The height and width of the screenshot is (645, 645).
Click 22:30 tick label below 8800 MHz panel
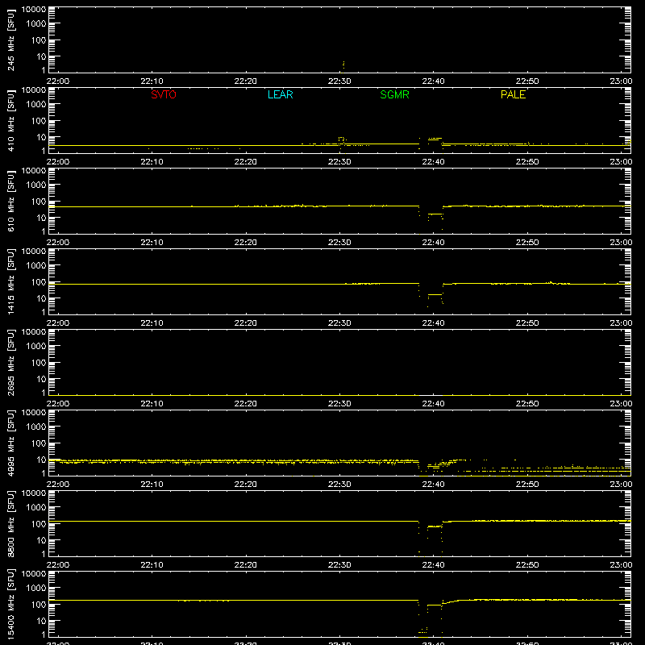click(339, 565)
